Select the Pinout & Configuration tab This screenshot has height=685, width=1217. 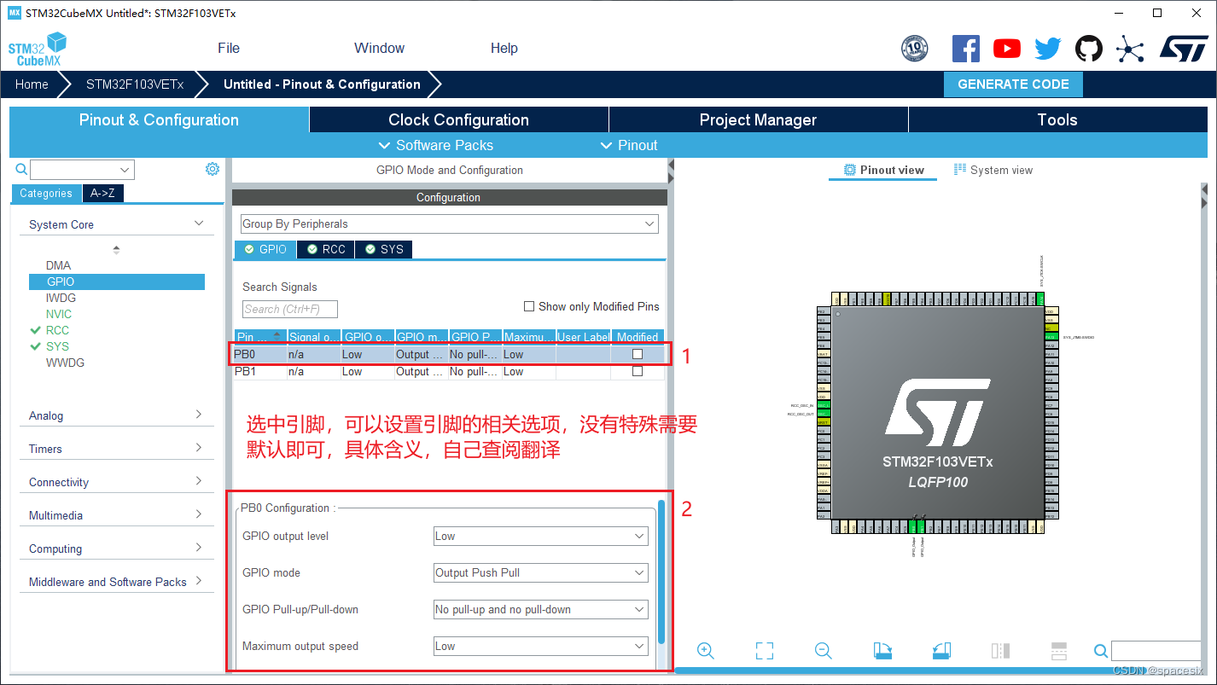coord(159,119)
